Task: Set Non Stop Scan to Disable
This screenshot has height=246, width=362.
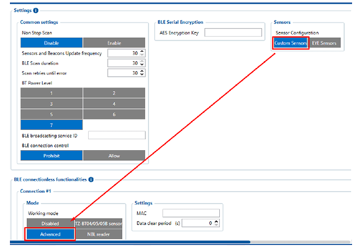Action: [x=51, y=43]
